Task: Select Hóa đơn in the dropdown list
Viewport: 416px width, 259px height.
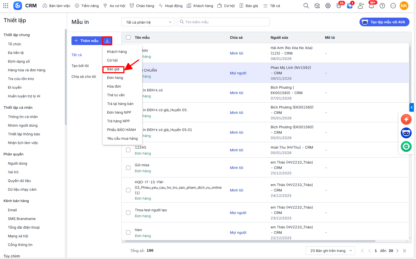Action: pos(114,86)
